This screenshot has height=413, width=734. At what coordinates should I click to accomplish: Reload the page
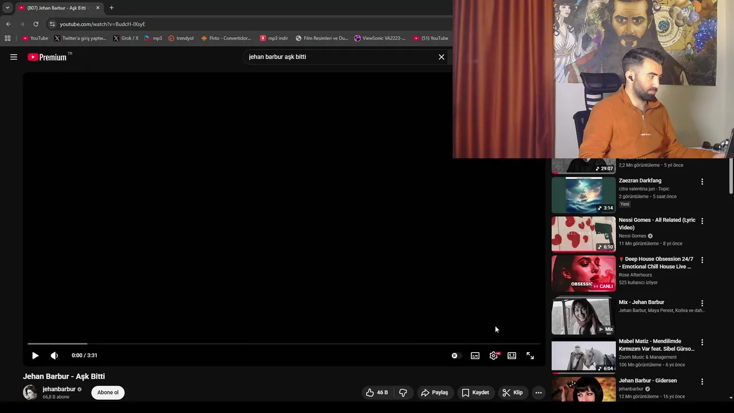click(36, 24)
